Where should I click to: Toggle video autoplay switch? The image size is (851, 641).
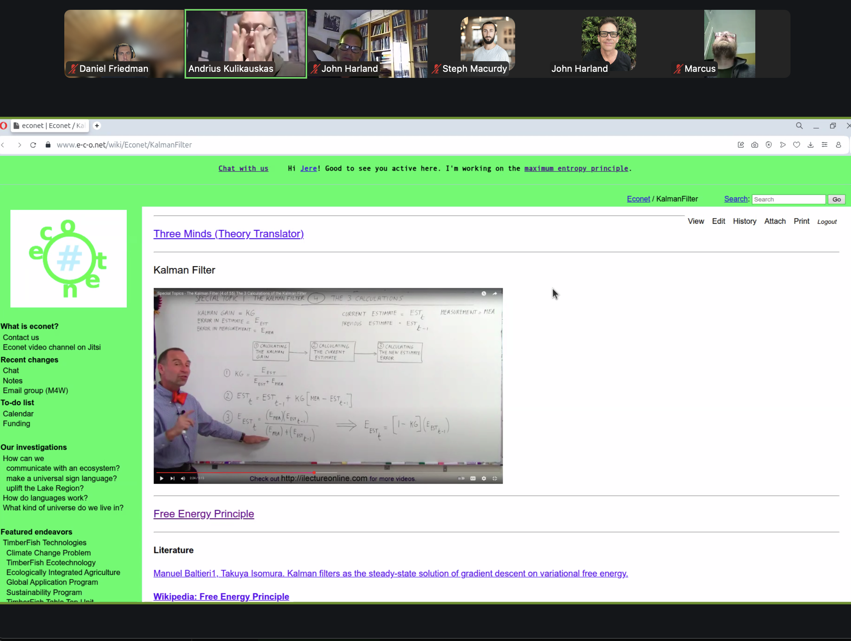461,478
